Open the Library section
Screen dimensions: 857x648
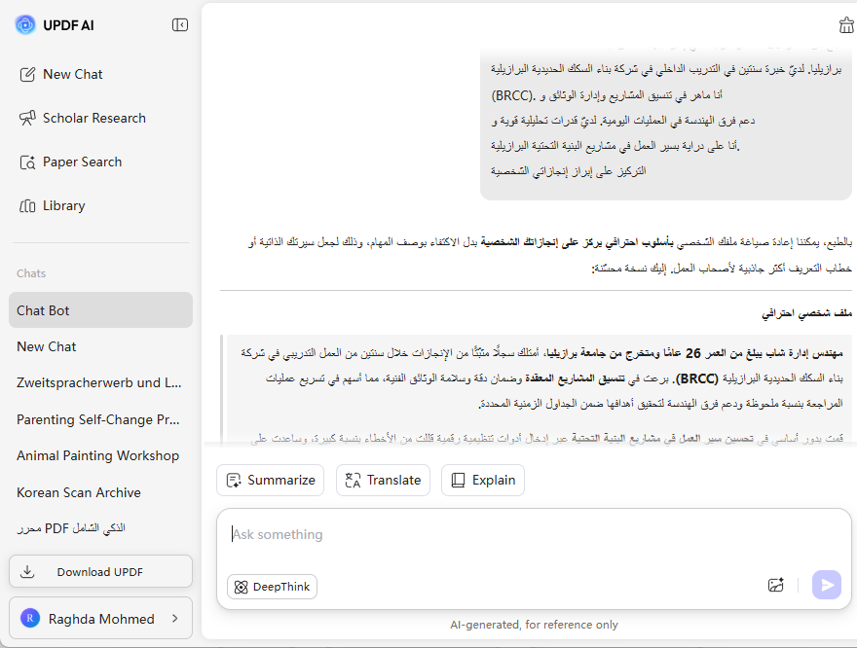pos(53,206)
